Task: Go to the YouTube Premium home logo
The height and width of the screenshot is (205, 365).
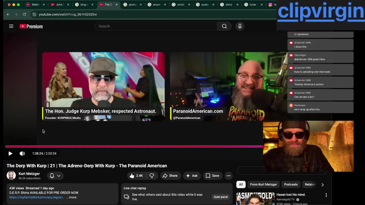Action: 31,26
